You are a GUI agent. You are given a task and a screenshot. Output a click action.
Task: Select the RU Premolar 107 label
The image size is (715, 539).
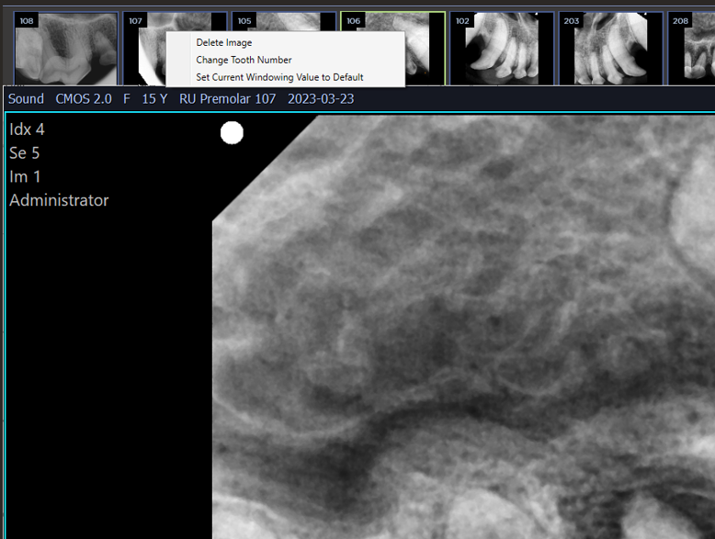coord(227,98)
